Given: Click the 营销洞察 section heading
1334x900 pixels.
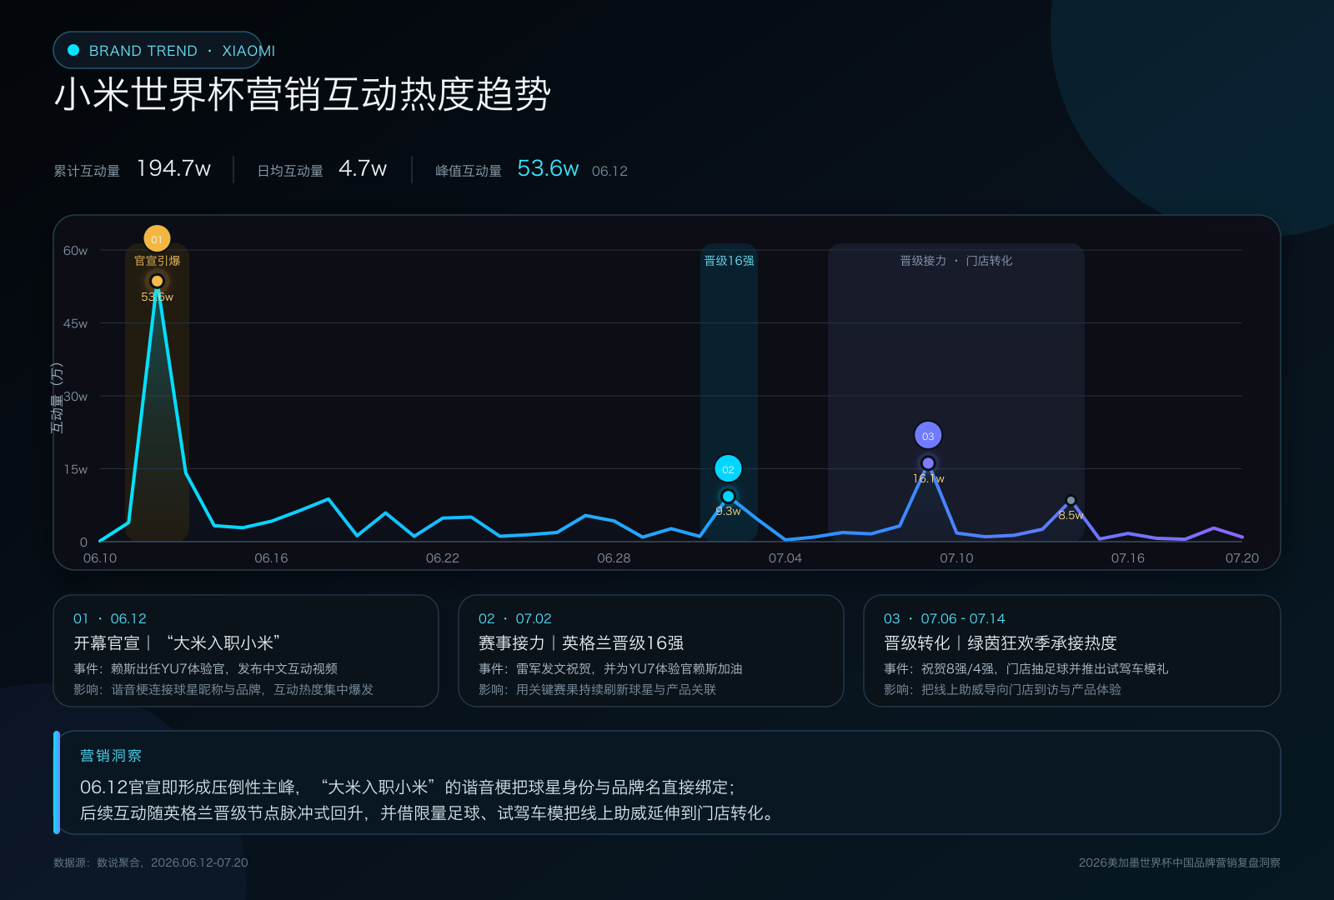Looking at the screenshot, I should click(x=111, y=756).
